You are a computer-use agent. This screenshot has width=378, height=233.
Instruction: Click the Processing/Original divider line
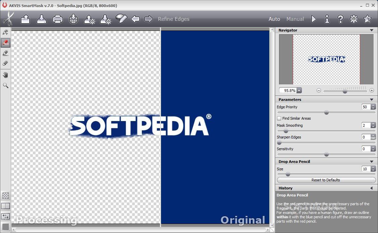click(160, 127)
